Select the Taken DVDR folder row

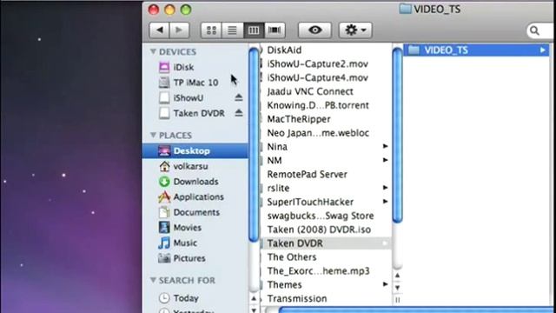tap(326, 243)
